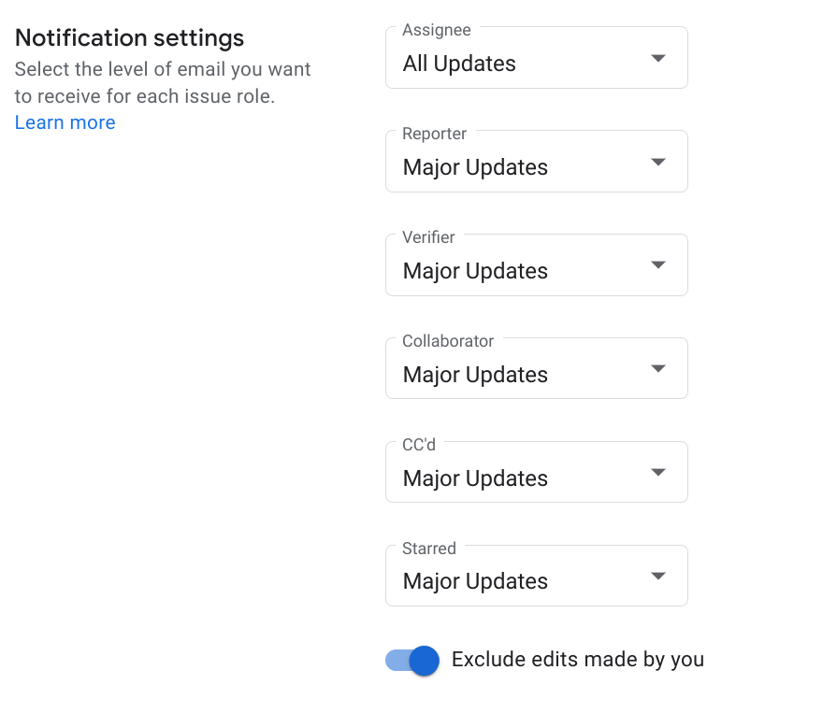This screenshot has width=837, height=713.
Task: Click the Reporter dropdown arrow icon
Action: [x=658, y=162]
